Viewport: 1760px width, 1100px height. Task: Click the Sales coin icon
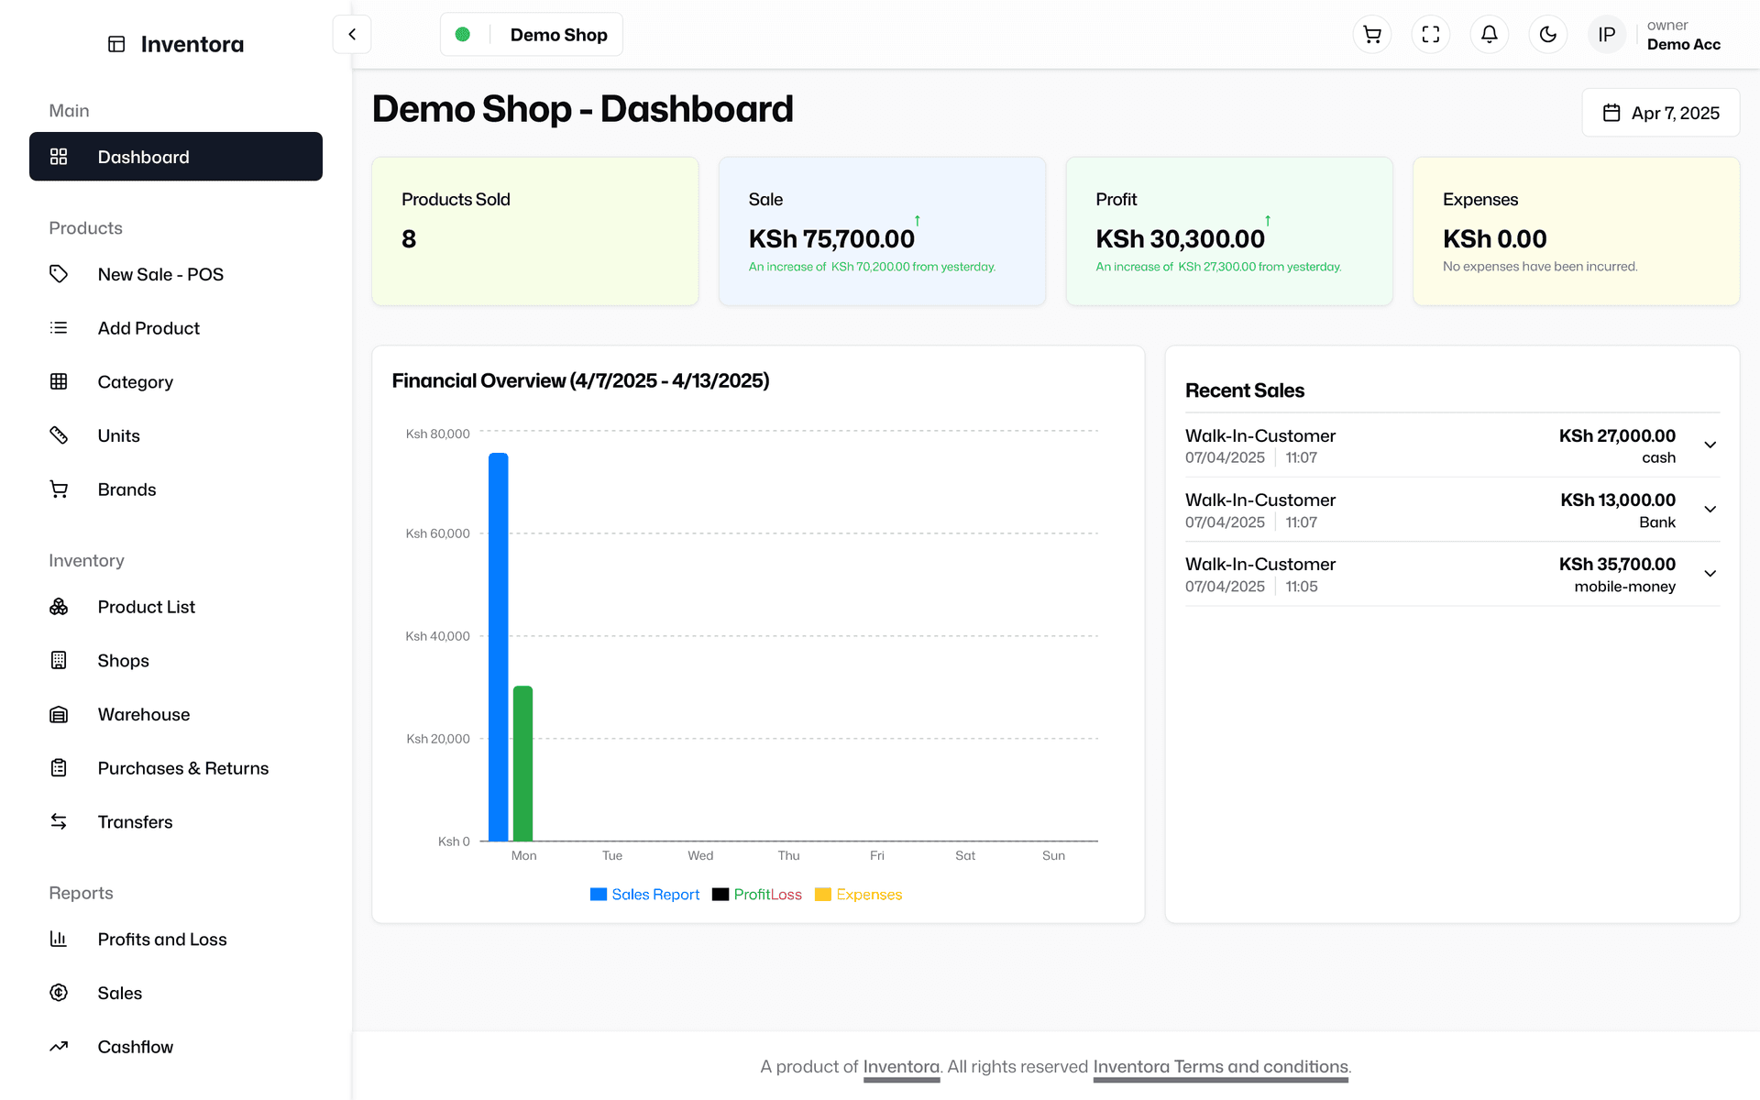pyautogui.click(x=59, y=993)
